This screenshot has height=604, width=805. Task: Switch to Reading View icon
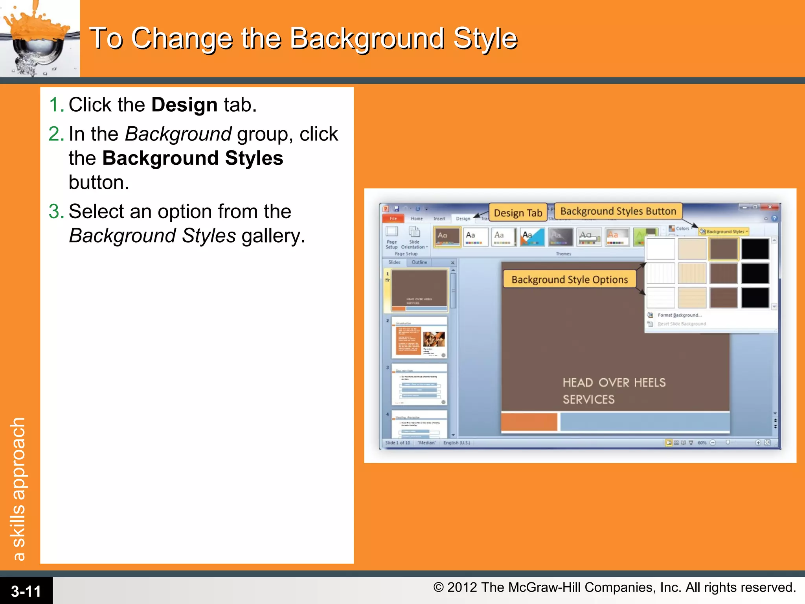coord(683,443)
